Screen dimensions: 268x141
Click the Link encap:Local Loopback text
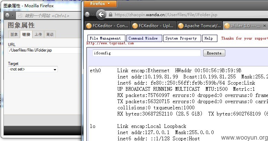152,126
